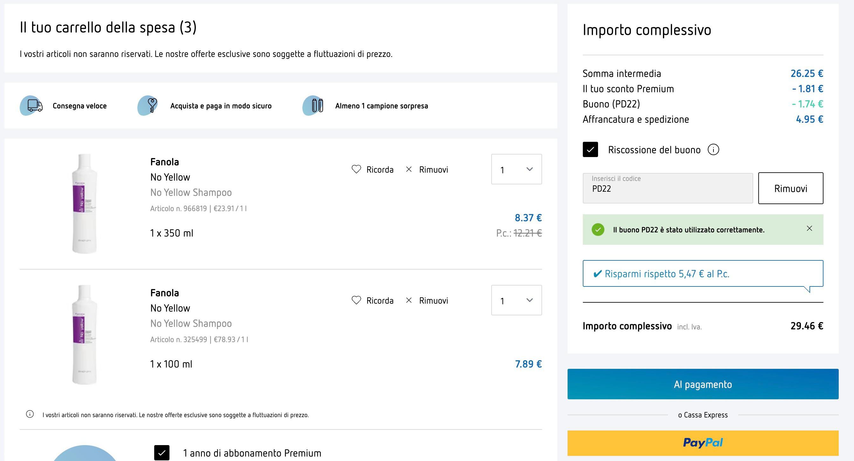Viewport: 854px width, 461px height.
Task: Click the heading Il tuo carrello della spesa (3)
Action: (x=108, y=27)
